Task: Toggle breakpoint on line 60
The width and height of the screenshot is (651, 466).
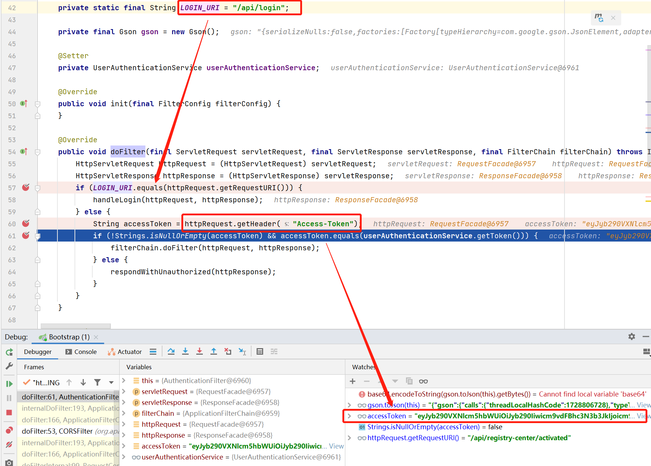Action: 26,224
